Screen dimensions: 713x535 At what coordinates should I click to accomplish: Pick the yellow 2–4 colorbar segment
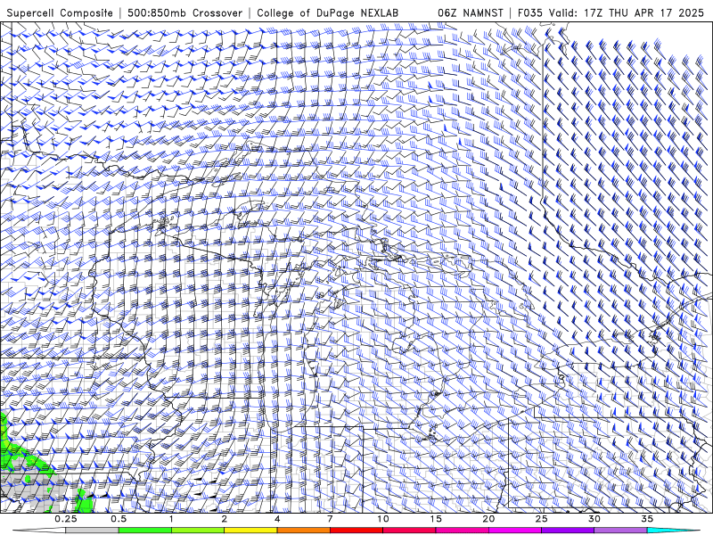pyautogui.click(x=250, y=530)
